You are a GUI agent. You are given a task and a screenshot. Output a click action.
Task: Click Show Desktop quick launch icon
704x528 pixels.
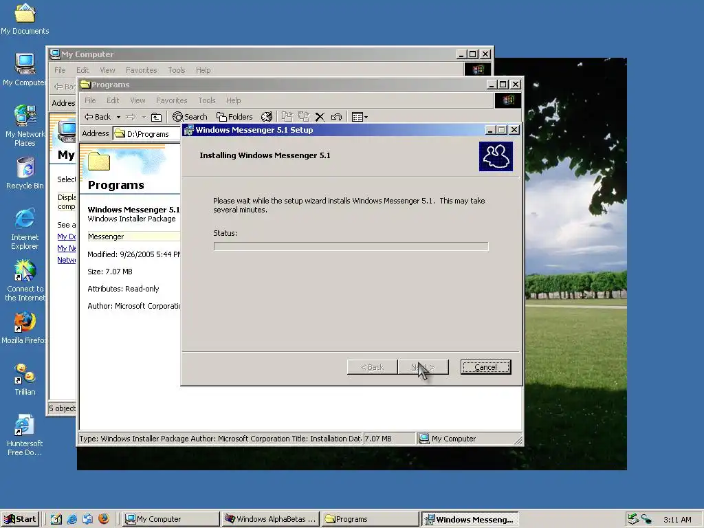pyautogui.click(x=56, y=519)
